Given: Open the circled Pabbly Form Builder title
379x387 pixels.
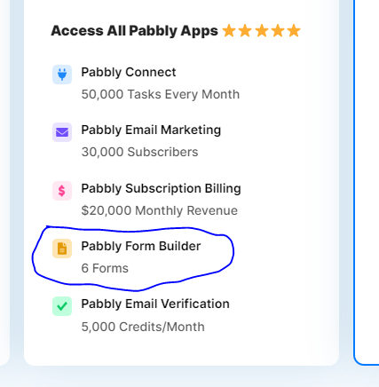Looking at the screenshot, I should point(141,247).
